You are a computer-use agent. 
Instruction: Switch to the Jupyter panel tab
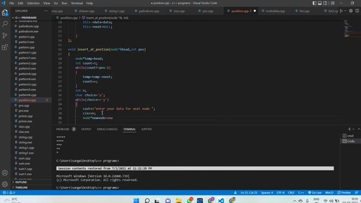147,129
